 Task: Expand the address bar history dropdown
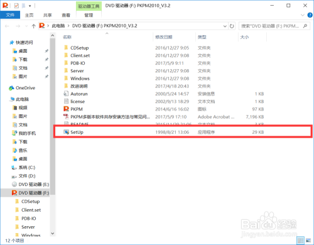225,26
